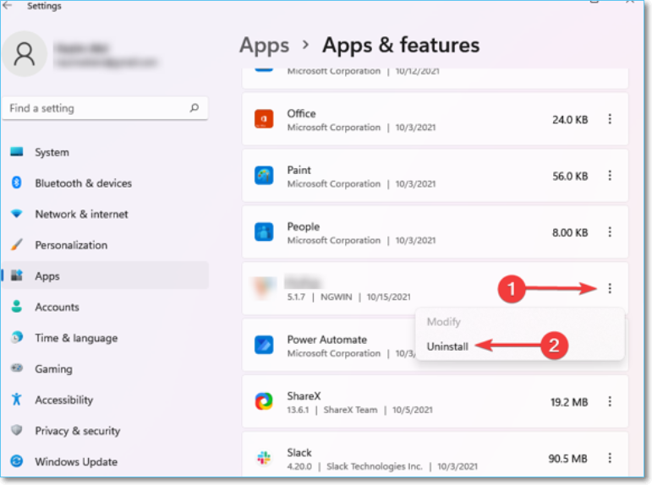Go to Apps breadcrumb link

264,45
